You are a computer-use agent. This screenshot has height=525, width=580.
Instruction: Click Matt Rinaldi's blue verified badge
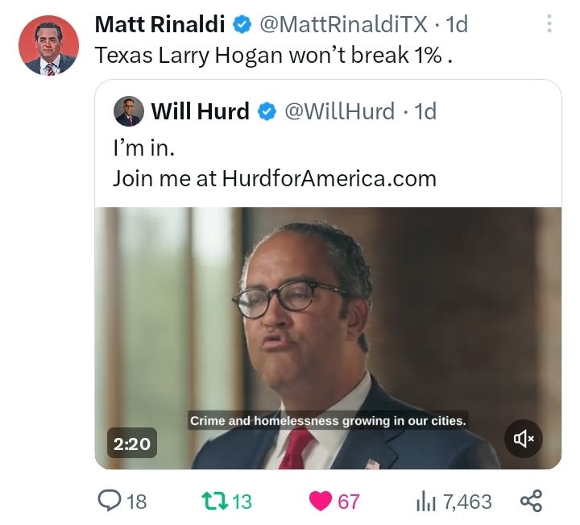[x=242, y=24]
